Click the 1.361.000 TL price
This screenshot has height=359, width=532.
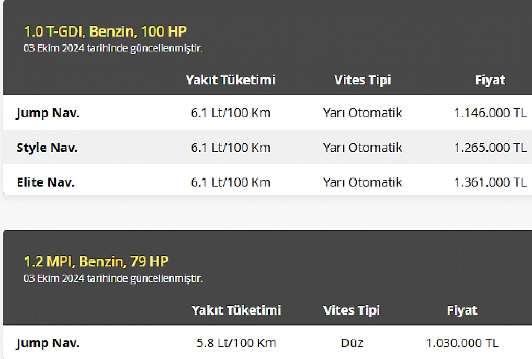490,182
